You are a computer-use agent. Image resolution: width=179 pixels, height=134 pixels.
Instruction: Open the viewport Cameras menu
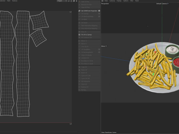click(112, 1)
